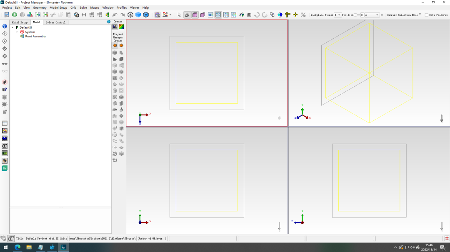Viewport: 450px width, 252px height.
Task: Click the clear eyeglasses sidebar icon
Action: click(5, 71)
